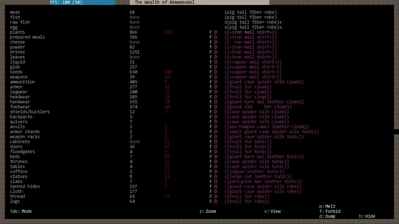
Task: Click the m: Melt option
Action: tap(327, 206)
